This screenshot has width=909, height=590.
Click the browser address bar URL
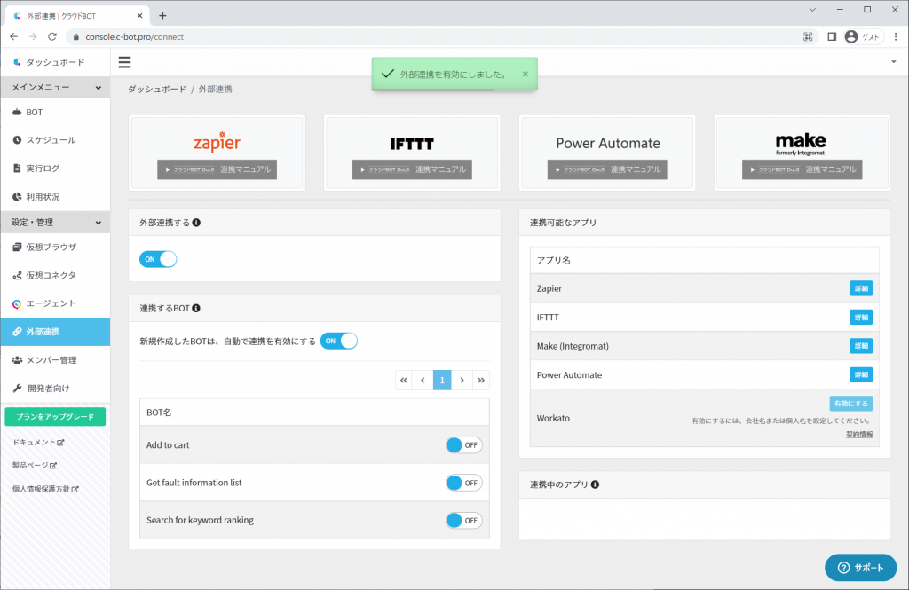(135, 36)
